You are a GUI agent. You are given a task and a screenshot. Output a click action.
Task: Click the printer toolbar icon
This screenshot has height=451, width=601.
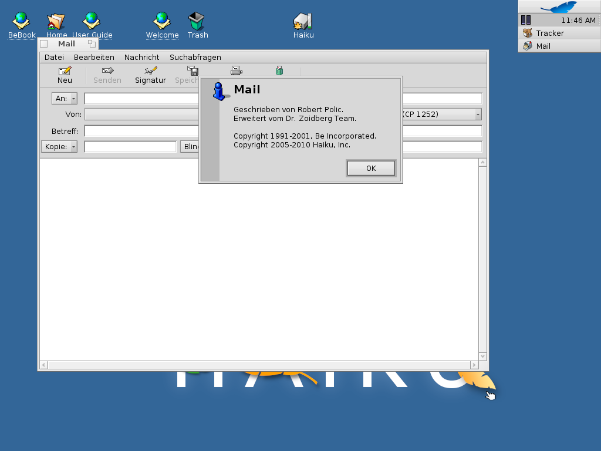pyautogui.click(x=237, y=70)
